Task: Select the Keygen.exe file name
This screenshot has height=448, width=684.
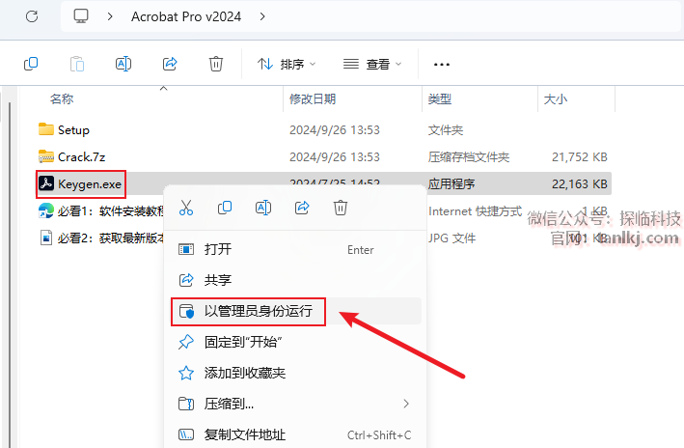Action: point(90,184)
